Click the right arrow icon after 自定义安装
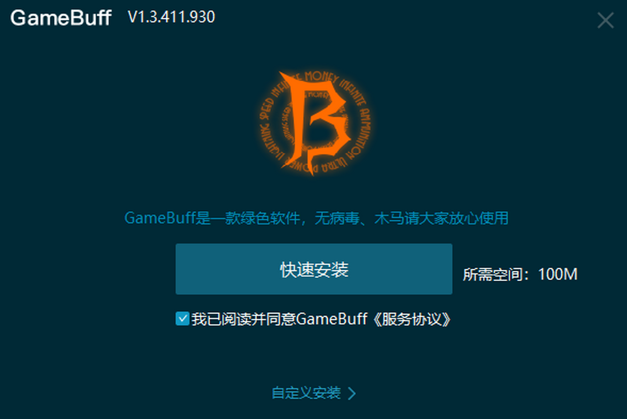 (x=352, y=393)
